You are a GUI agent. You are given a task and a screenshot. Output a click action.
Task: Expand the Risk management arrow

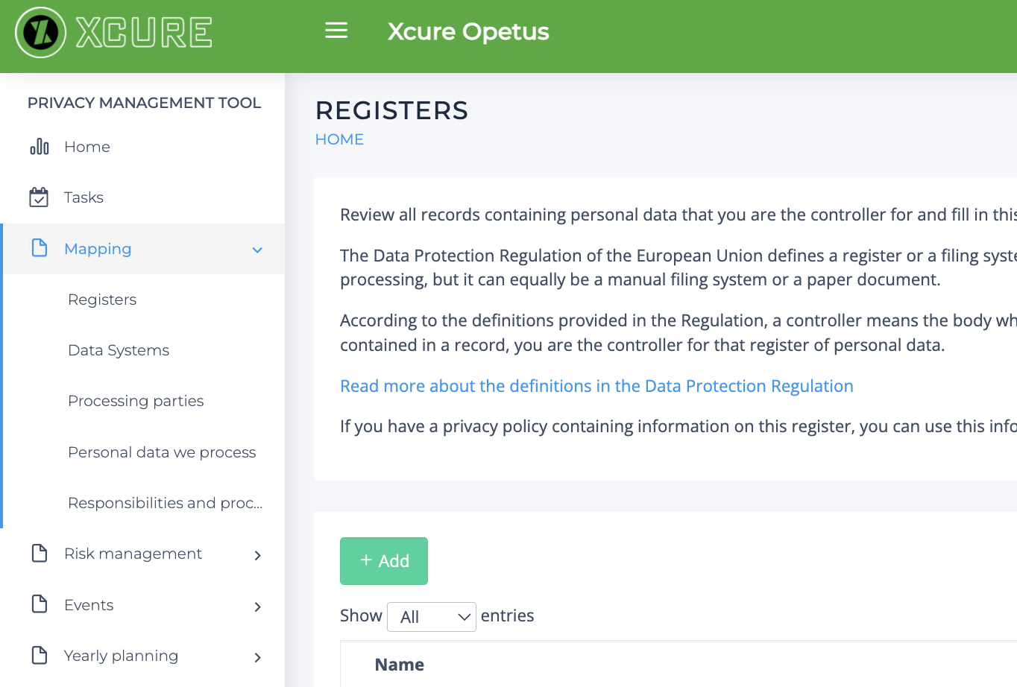[257, 555]
